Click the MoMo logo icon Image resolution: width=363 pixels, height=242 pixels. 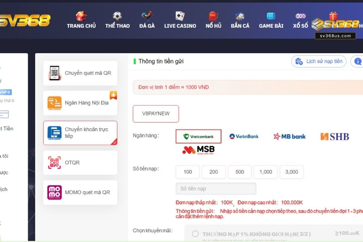(54, 192)
